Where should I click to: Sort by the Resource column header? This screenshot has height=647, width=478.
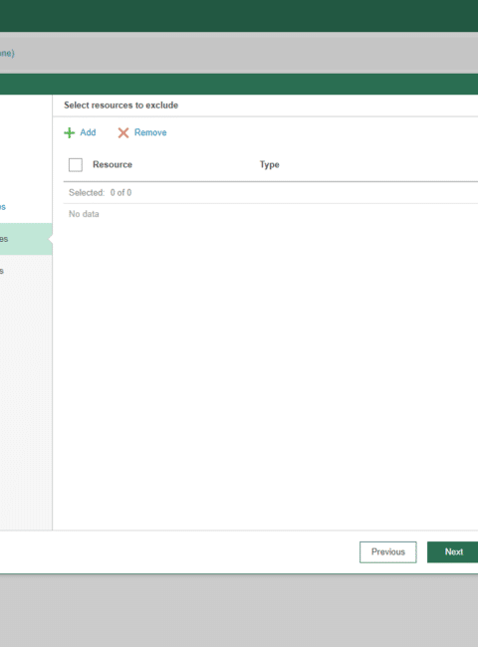click(113, 164)
